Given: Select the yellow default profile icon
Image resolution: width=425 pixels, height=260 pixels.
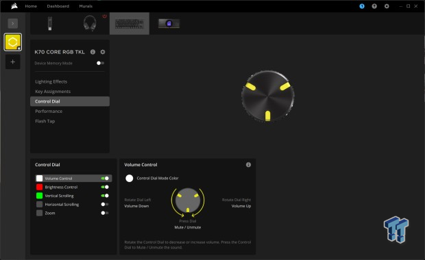Looking at the screenshot, I should pyautogui.click(x=13, y=42).
